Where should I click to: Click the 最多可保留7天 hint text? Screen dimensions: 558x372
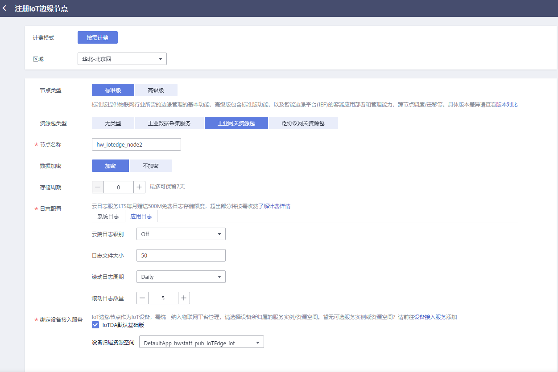tap(167, 187)
